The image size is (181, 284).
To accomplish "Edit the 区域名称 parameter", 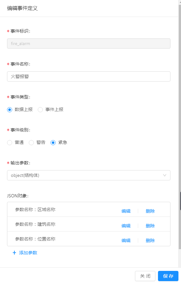I will coord(126,211).
